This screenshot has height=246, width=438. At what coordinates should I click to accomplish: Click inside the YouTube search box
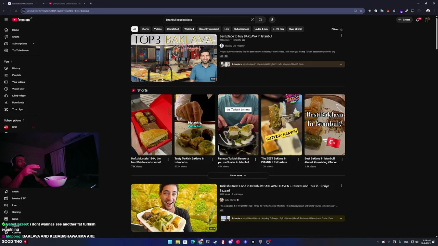(x=207, y=20)
